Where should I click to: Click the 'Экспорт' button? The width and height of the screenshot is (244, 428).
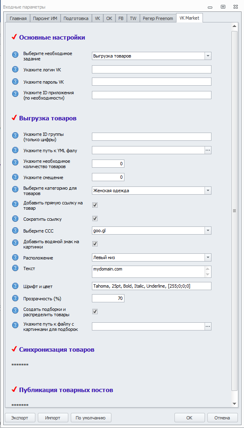[20, 417]
